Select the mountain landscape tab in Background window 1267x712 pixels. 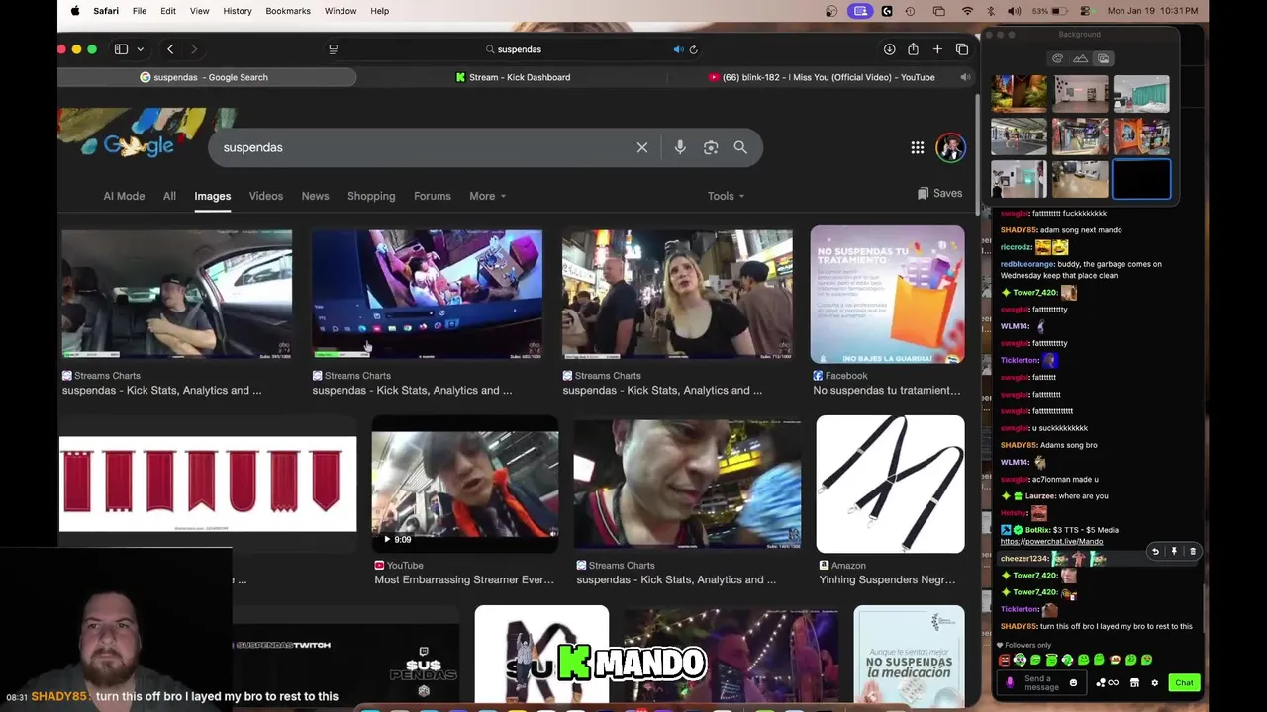pyautogui.click(x=1080, y=58)
